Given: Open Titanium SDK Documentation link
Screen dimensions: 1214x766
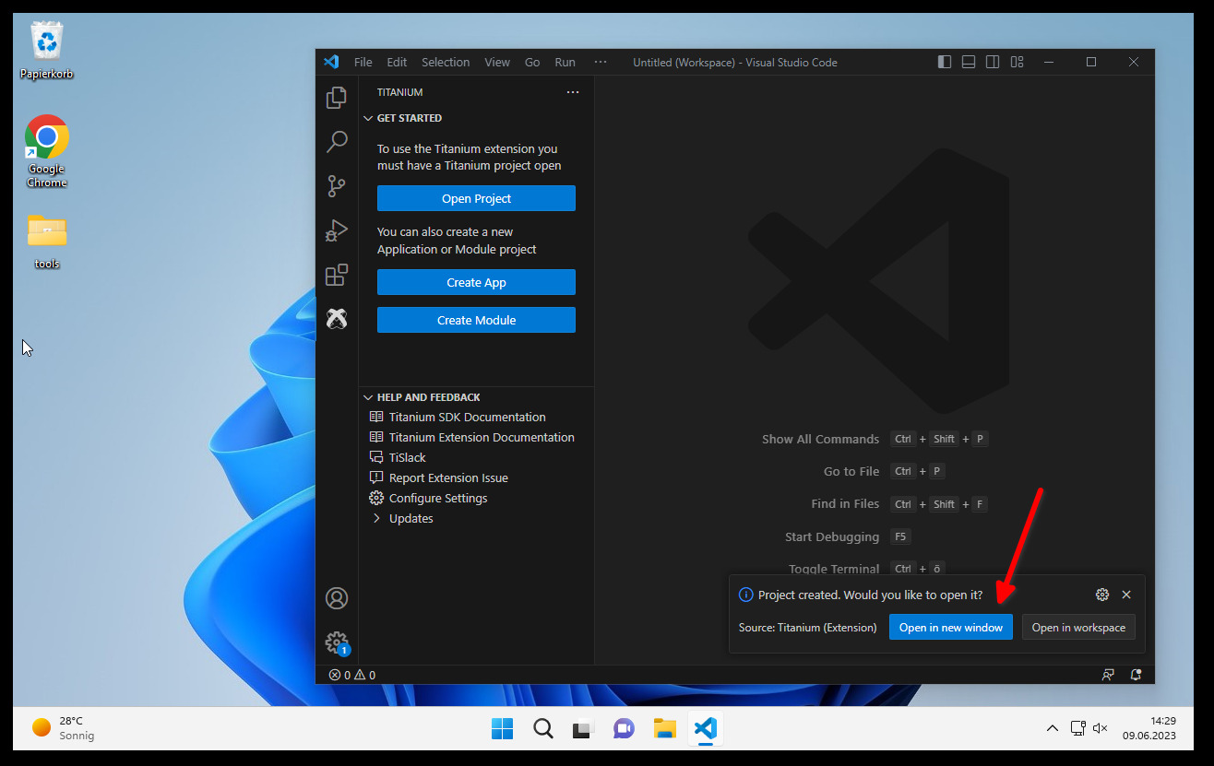Looking at the screenshot, I should 467,417.
